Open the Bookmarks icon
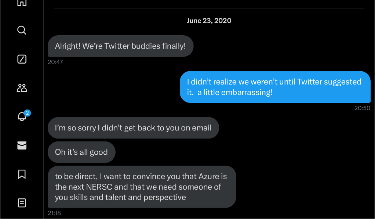The width and height of the screenshot is (375, 219). [22, 174]
